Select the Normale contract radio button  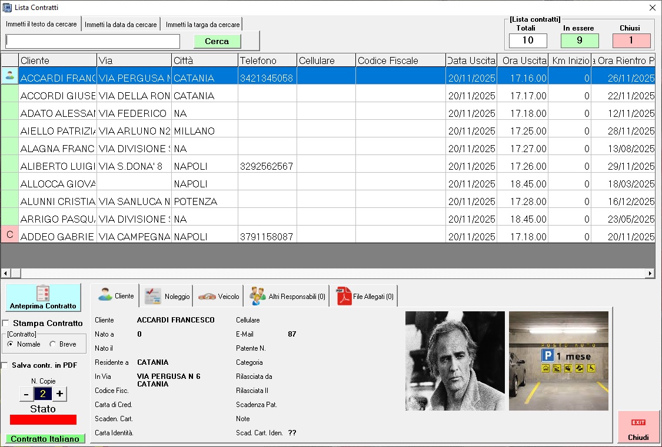tap(11, 344)
